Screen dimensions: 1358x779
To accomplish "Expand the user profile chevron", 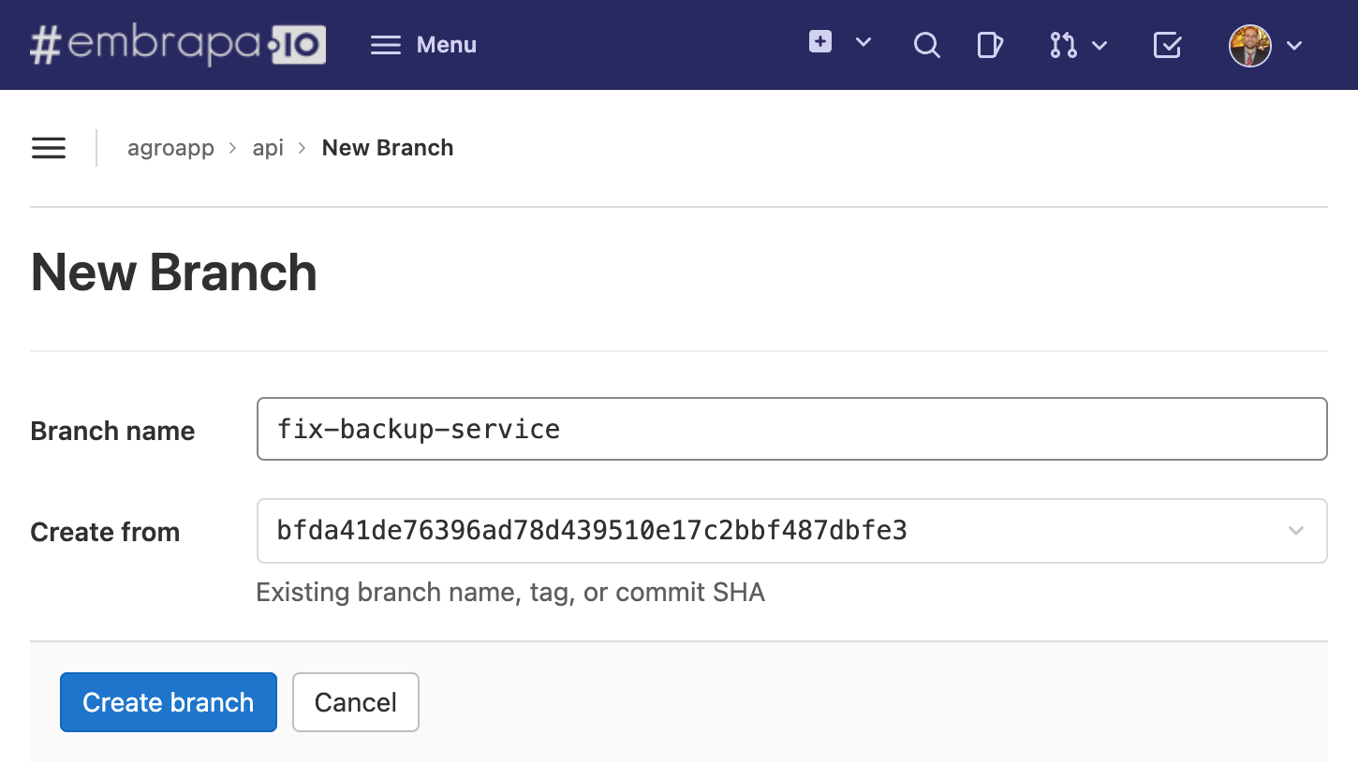I will click(1295, 46).
